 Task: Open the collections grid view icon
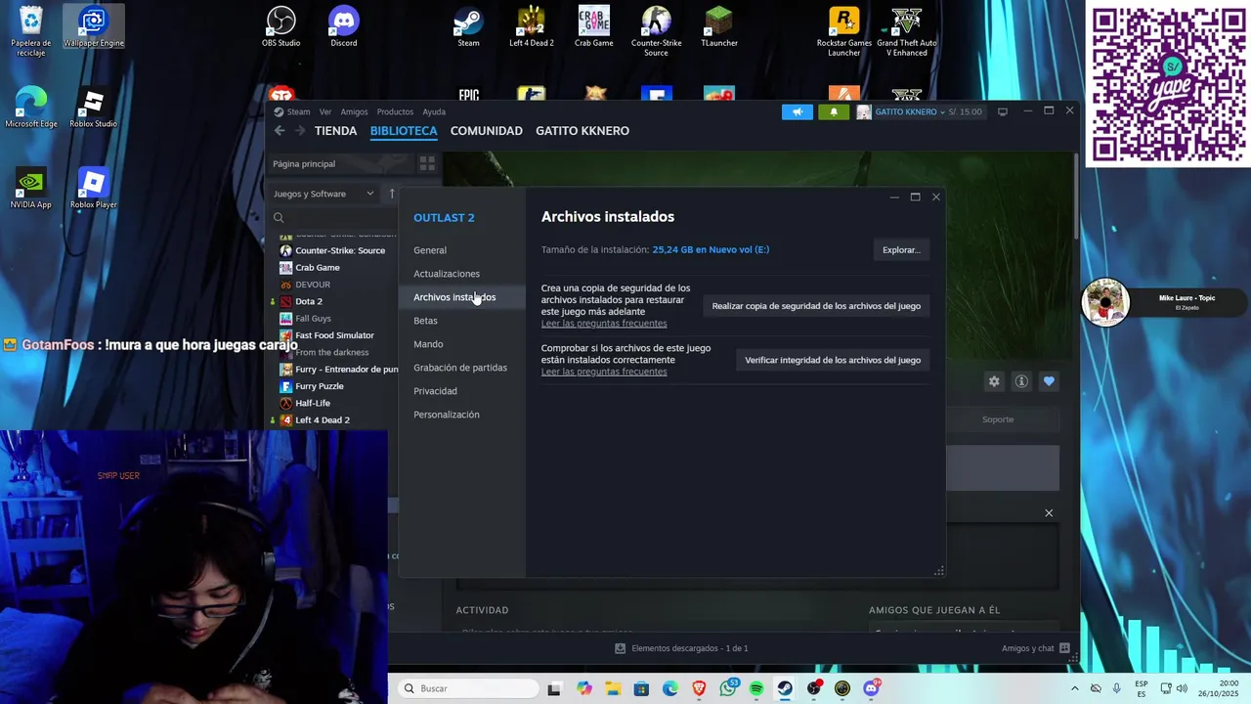(427, 163)
